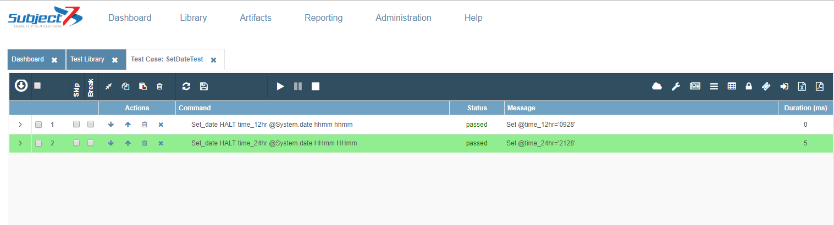
Task: Close the Dashboard tab
Action: (54, 60)
